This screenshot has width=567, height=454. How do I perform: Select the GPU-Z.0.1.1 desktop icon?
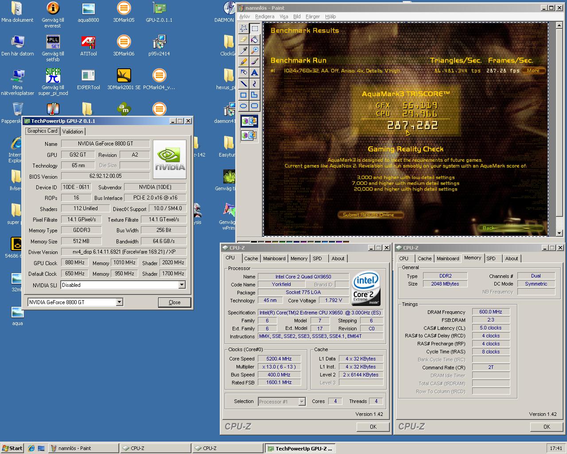[159, 12]
